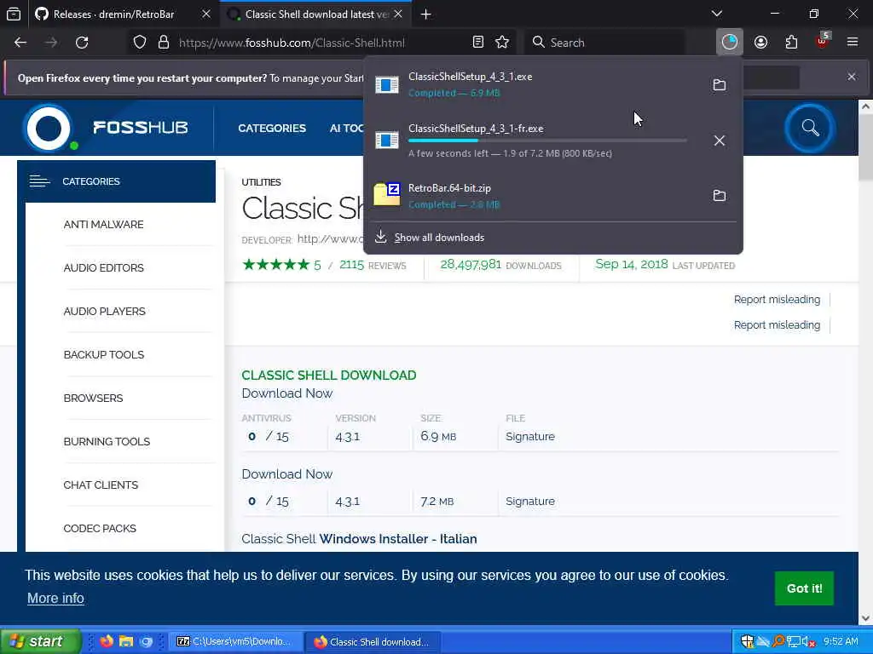The height and width of the screenshot is (654, 873).
Task: Accept cookies with Got it! button
Action: point(804,588)
